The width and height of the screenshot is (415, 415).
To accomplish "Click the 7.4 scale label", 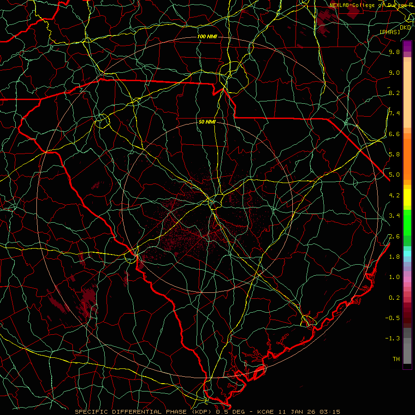I will point(394,113).
